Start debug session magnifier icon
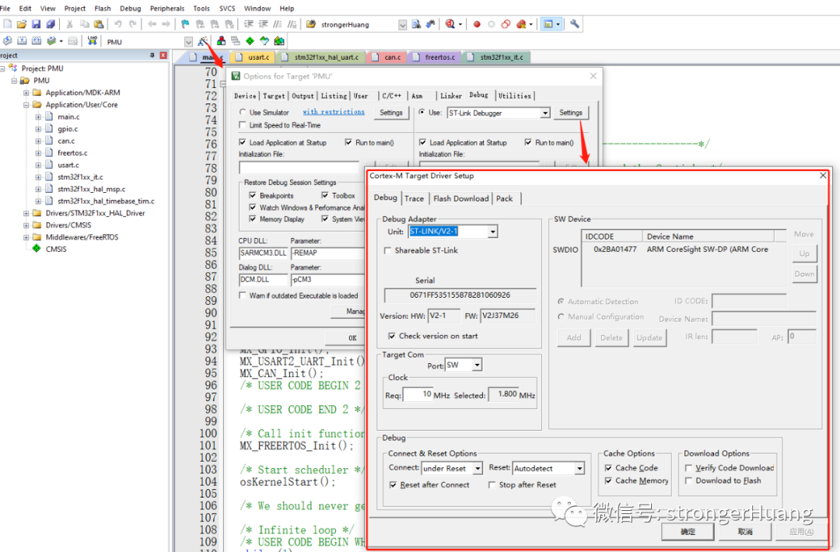The height and width of the screenshot is (552, 840). (450, 24)
